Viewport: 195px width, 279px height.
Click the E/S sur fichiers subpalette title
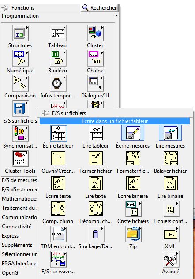point(69,113)
